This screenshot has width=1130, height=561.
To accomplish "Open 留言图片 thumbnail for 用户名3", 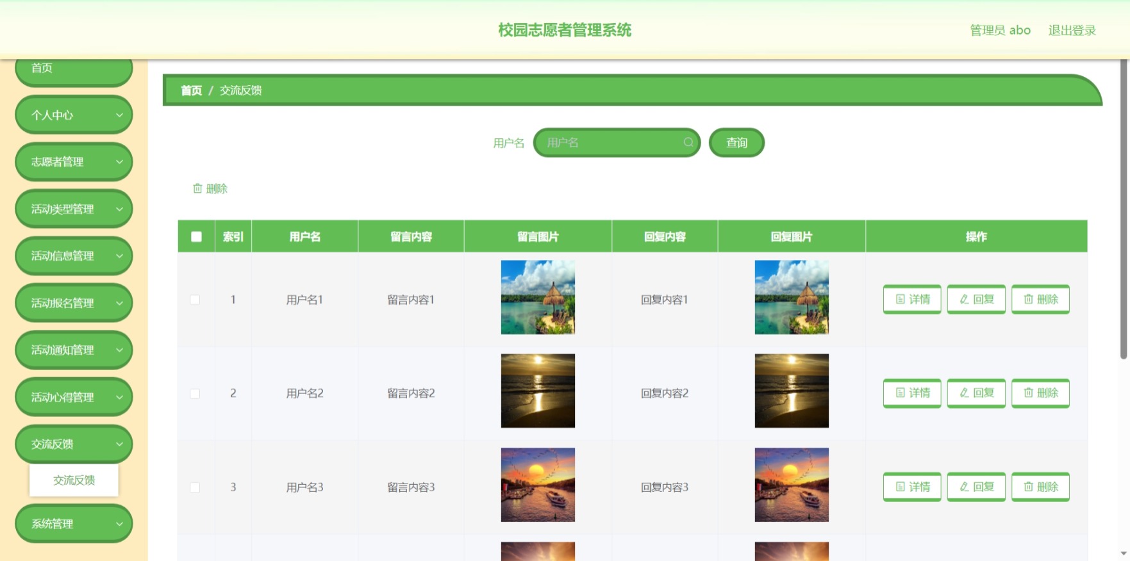I will pos(538,485).
